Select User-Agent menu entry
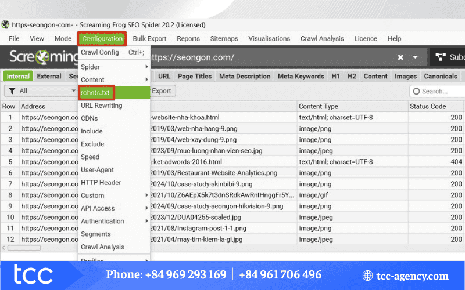 (114, 170)
